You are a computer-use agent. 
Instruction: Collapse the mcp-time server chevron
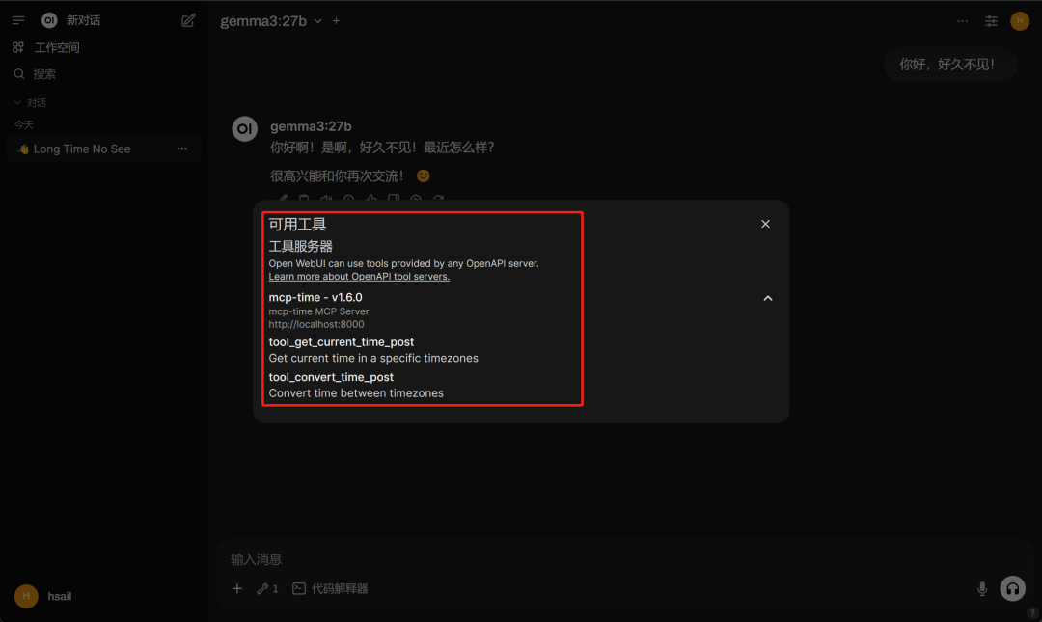(x=768, y=298)
